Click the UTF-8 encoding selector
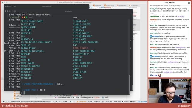The width and height of the screenshot is (192, 108). coord(90,101)
